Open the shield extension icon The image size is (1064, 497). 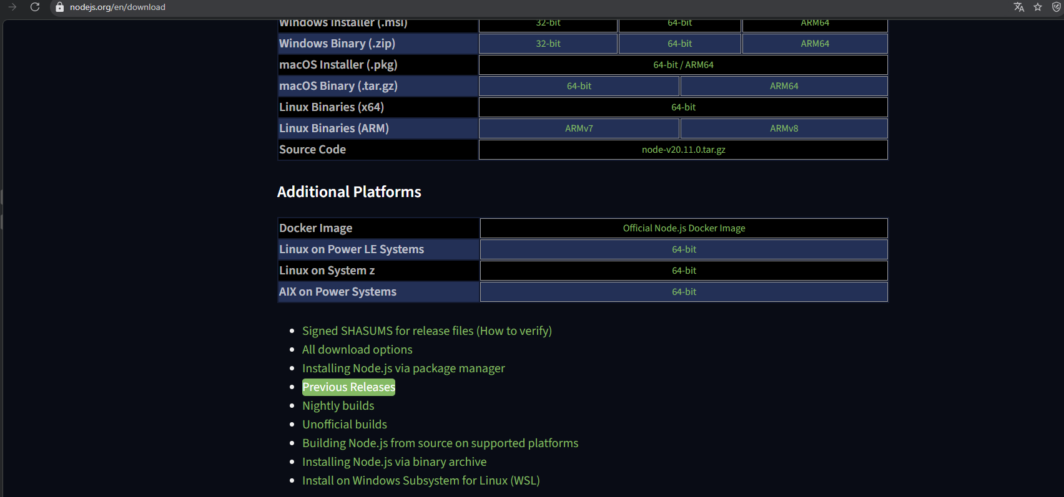[x=1057, y=7]
